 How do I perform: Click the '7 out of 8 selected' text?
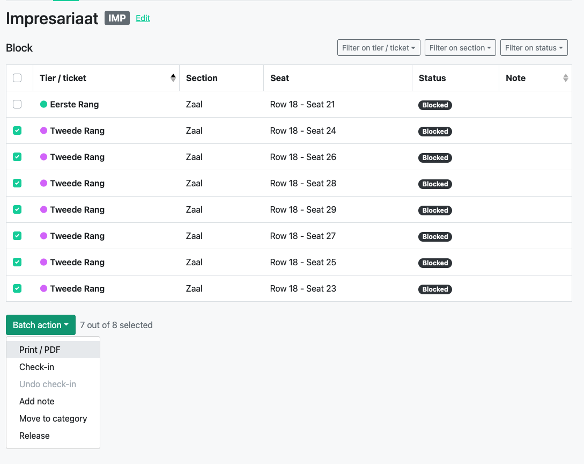click(x=116, y=325)
